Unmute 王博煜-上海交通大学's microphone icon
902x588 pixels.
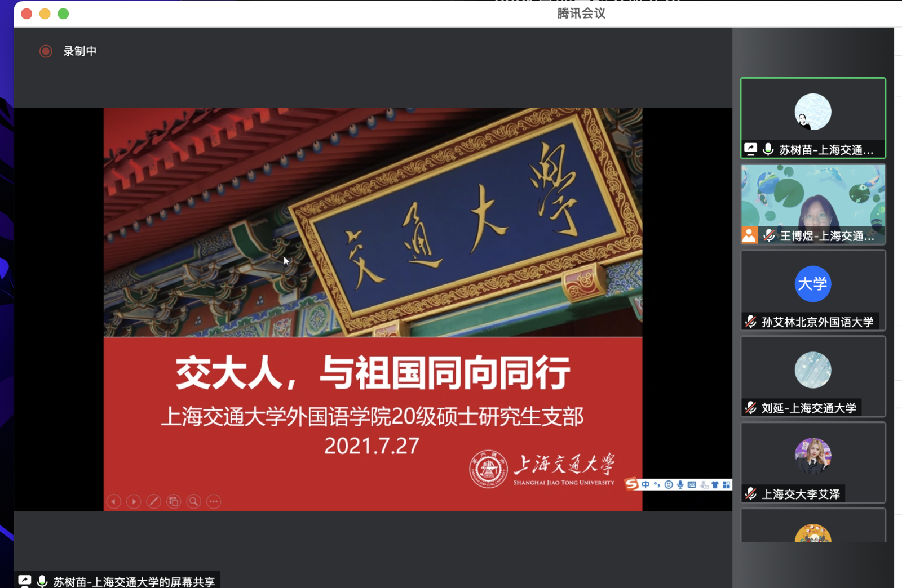[x=768, y=236]
